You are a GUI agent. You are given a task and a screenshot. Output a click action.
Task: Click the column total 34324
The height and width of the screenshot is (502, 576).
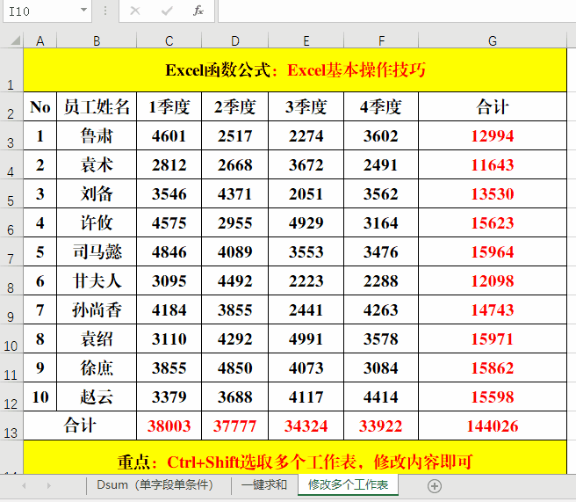(x=306, y=426)
